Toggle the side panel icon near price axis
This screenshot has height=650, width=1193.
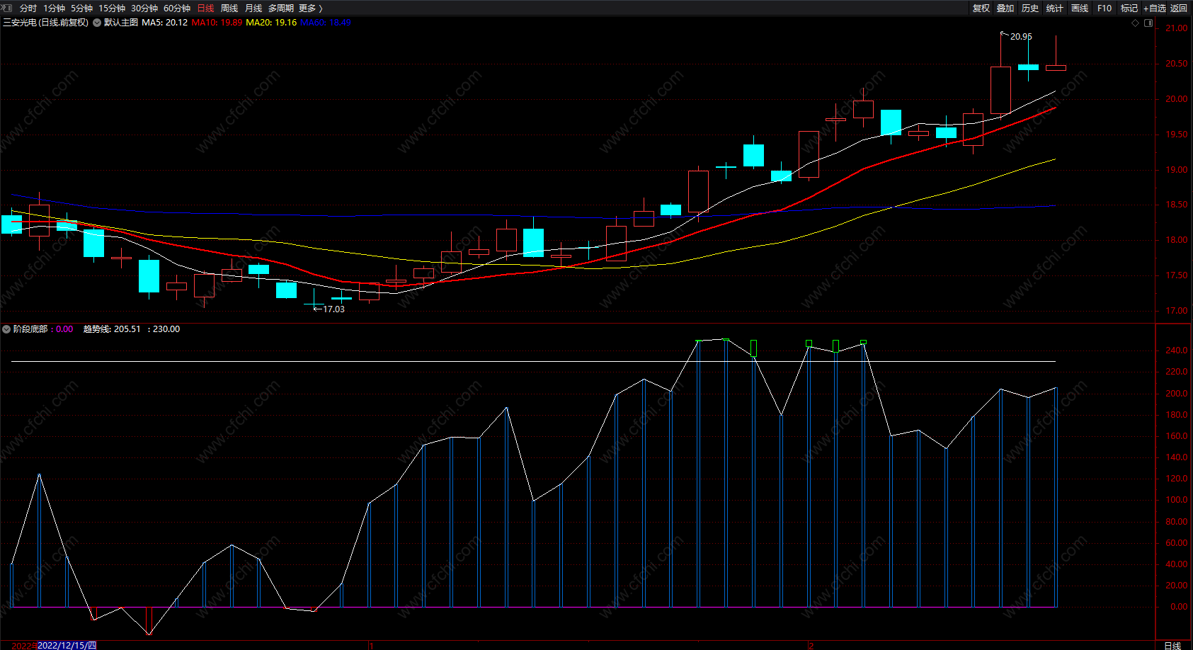pyautogui.click(x=1148, y=23)
